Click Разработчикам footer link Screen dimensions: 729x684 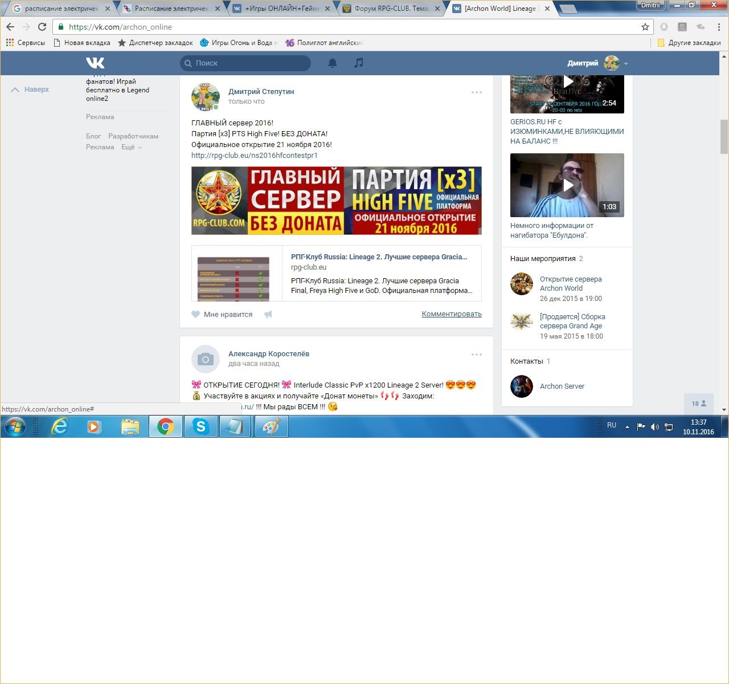pyautogui.click(x=133, y=136)
